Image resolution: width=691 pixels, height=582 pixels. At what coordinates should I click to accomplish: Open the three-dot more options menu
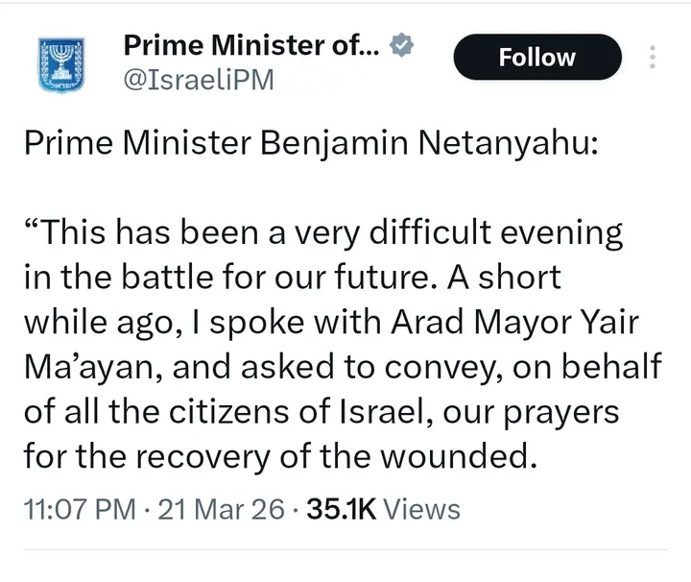coord(653,58)
